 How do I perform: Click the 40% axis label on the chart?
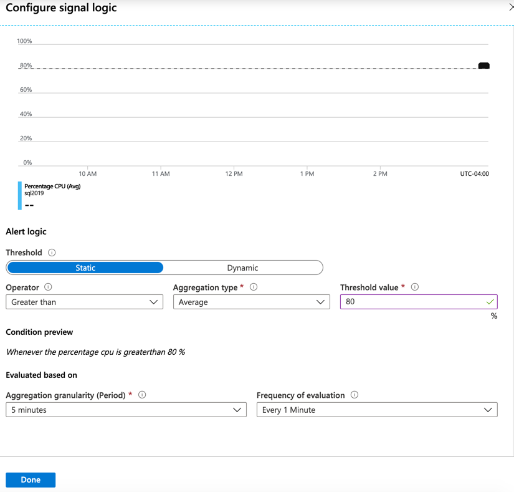[x=26, y=114]
